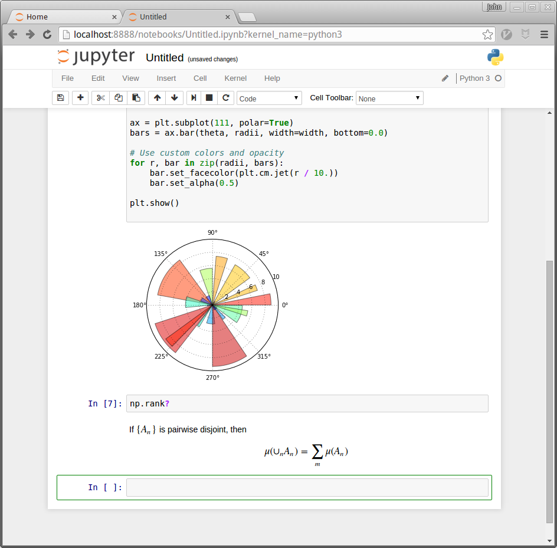Cut selected cell with scissors icon

coord(100,98)
